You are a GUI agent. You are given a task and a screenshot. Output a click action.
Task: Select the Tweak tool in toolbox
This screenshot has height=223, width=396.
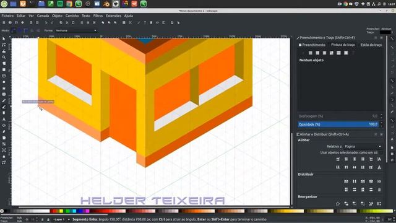pyautogui.click(x=4, y=51)
